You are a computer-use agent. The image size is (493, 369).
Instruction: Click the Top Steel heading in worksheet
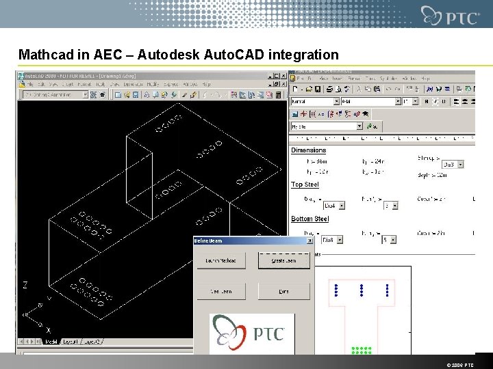[305, 184]
